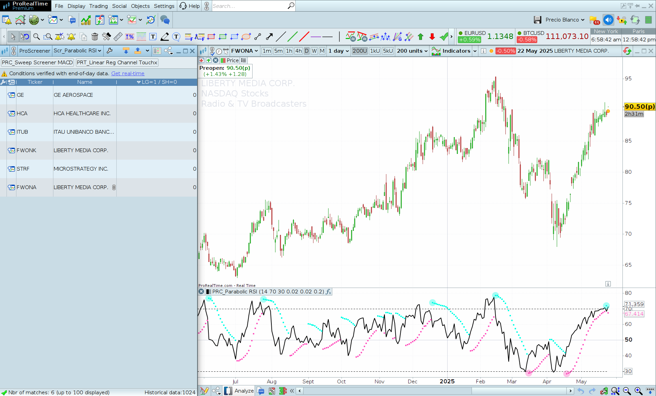Viewport: 656px width, 396px height.
Task: Select the zoom-on-area rectangle tool
Action: [x=48, y=37]
